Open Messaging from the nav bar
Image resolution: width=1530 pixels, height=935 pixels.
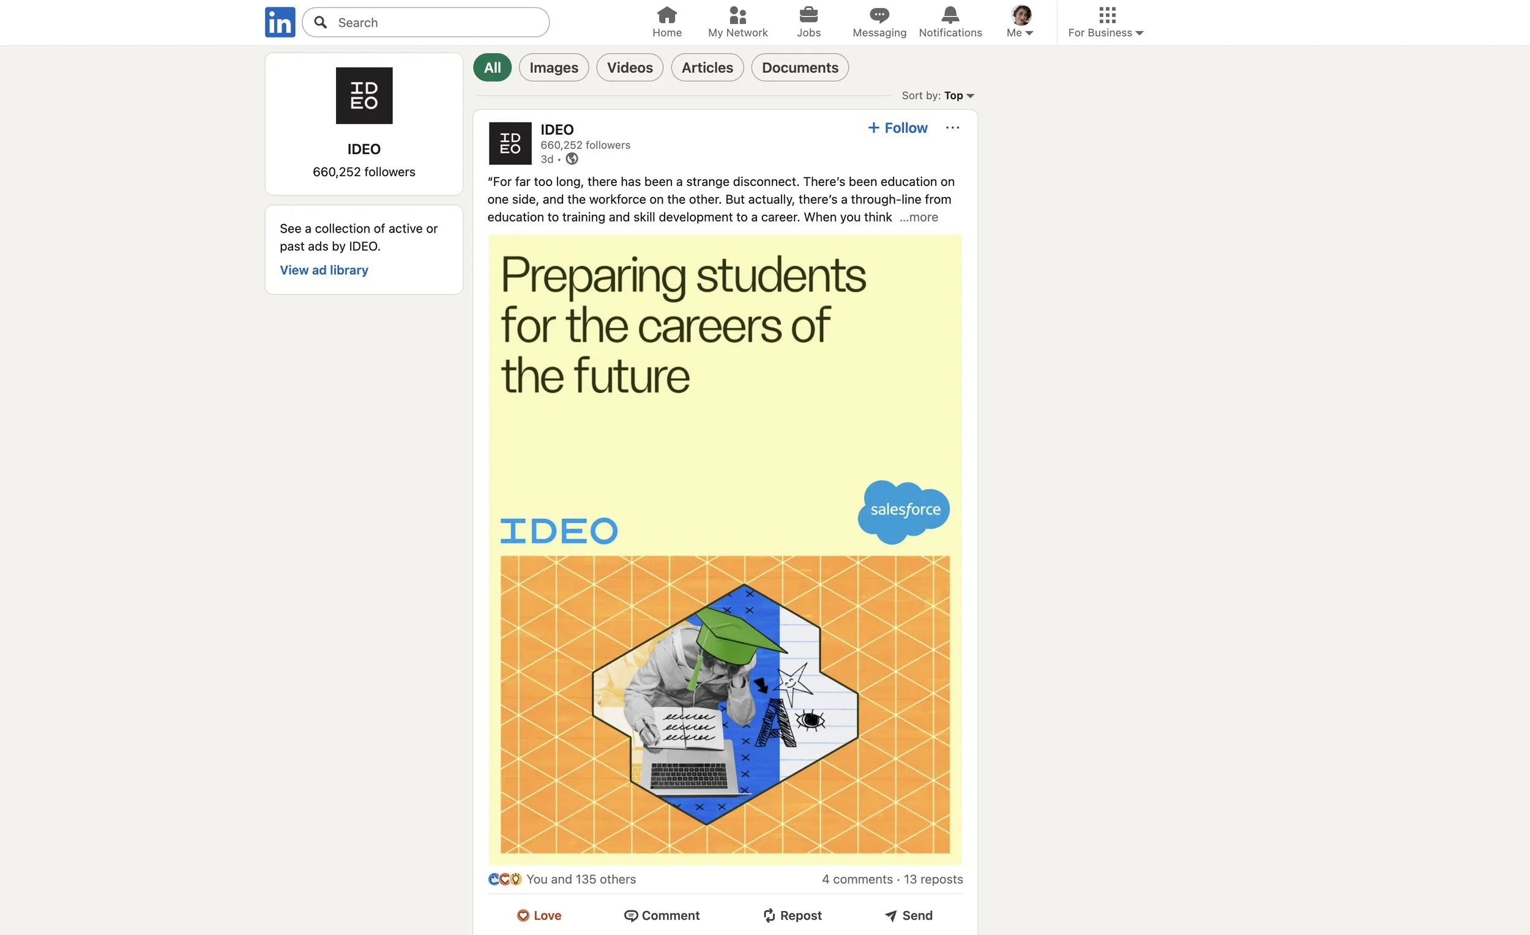879,23
